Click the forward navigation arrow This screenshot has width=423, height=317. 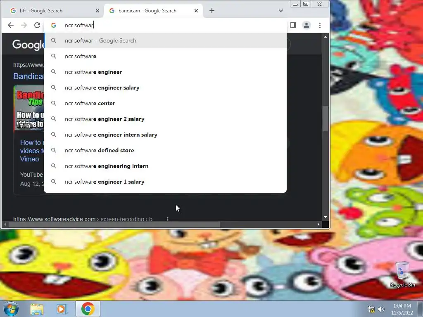24,25
